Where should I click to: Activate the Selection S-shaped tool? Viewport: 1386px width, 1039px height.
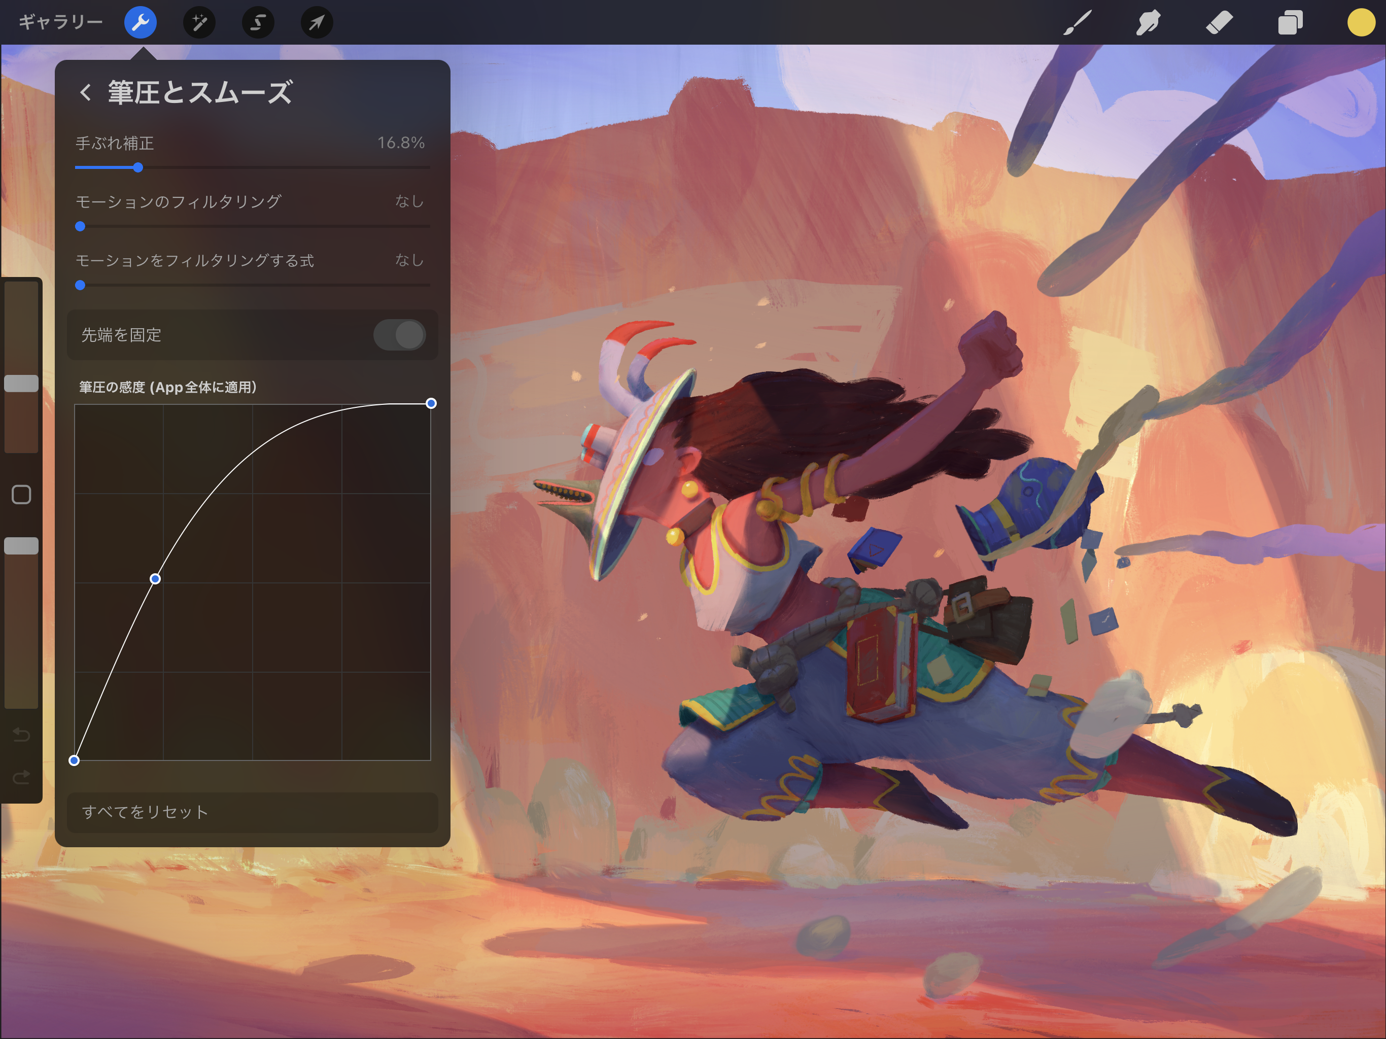coord(258,22)
